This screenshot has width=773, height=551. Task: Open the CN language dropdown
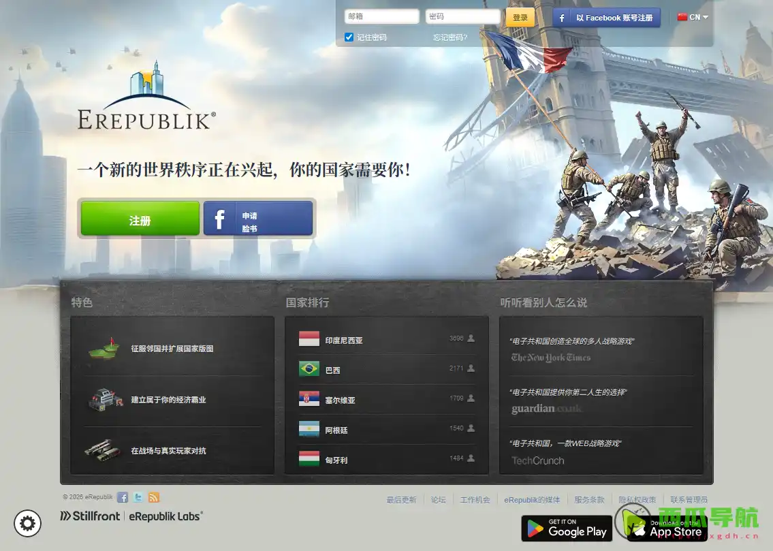coord(693,17)
